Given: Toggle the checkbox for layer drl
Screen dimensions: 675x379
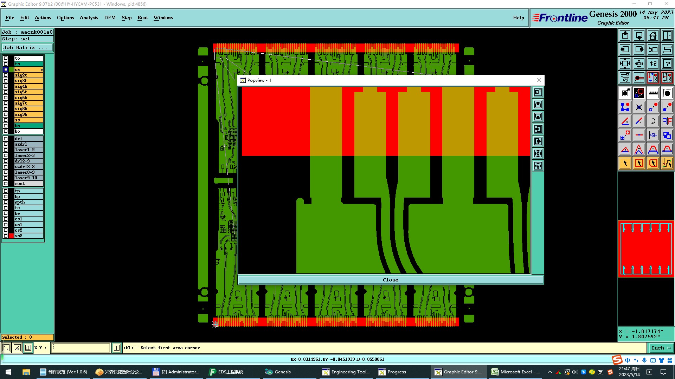Looking at the screenshot, I should pos(6,139).
